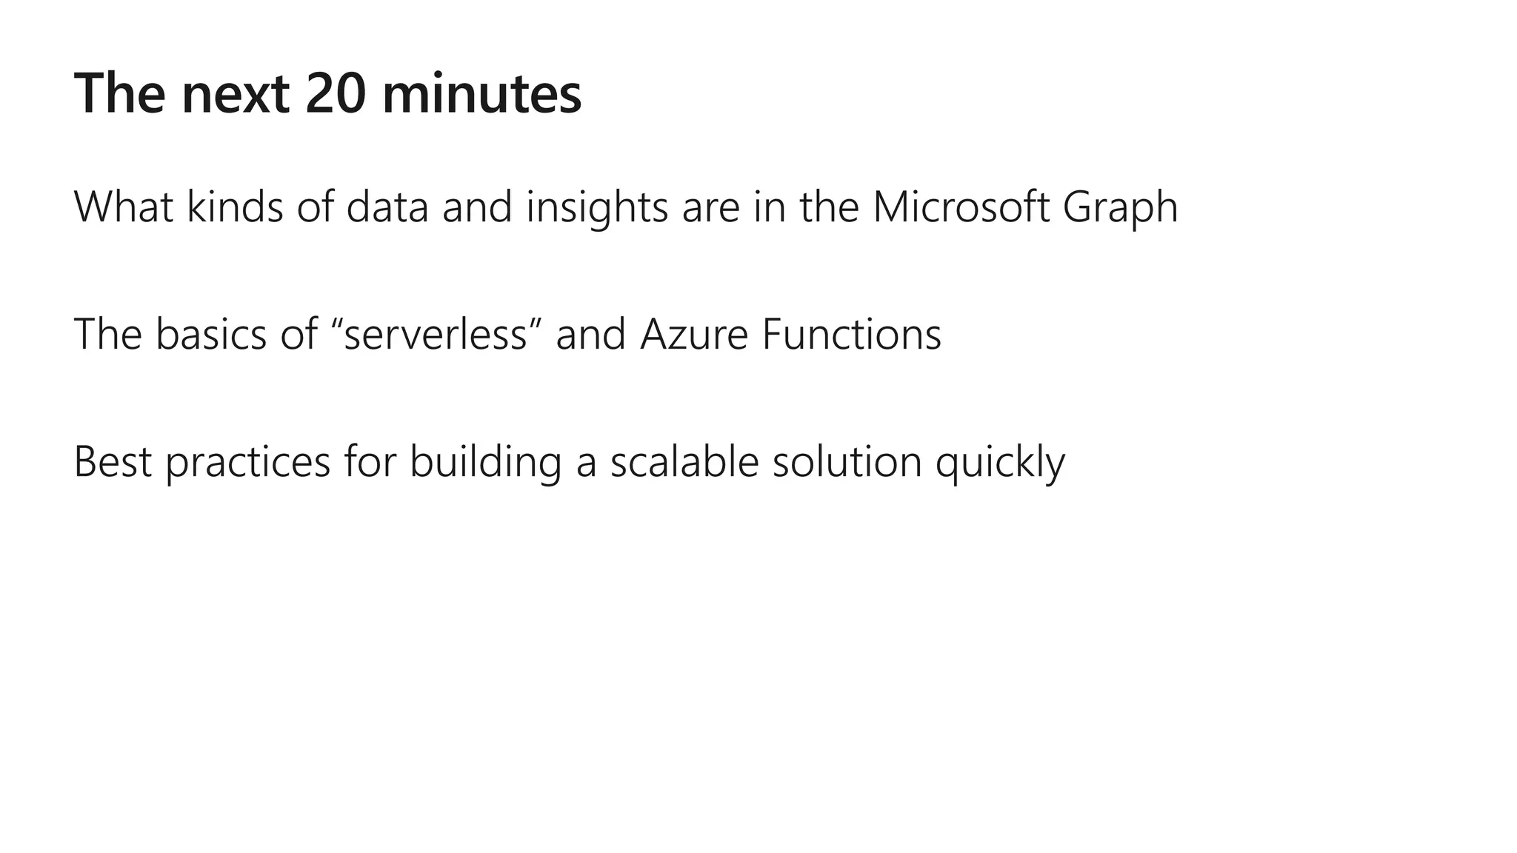The width and height of the screenshot is (1517, 853).
Task: Click the words 'What kinds' on the slide
Action: click(x=179, y=207)
